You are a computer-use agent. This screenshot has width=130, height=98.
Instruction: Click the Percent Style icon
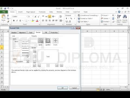click(71, 19)
